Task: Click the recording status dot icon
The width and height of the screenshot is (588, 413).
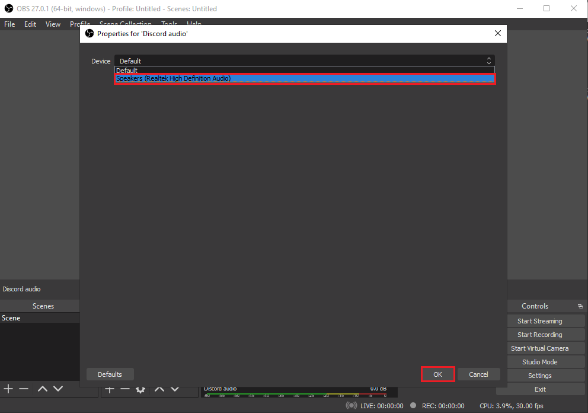Action: tap(413, 405)
